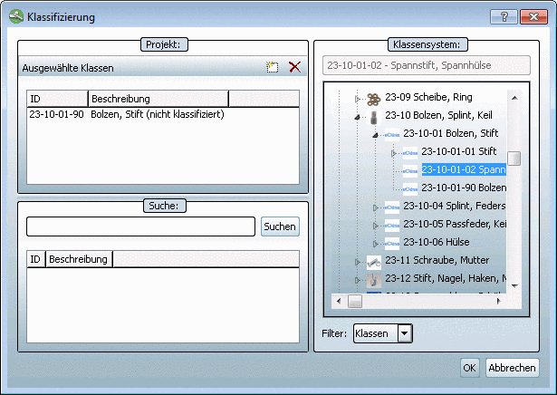The image size is (557, 395).
Task: Click the tree vertical scroll up arrow
Action: pyautogui.click(x=514, y=98)
